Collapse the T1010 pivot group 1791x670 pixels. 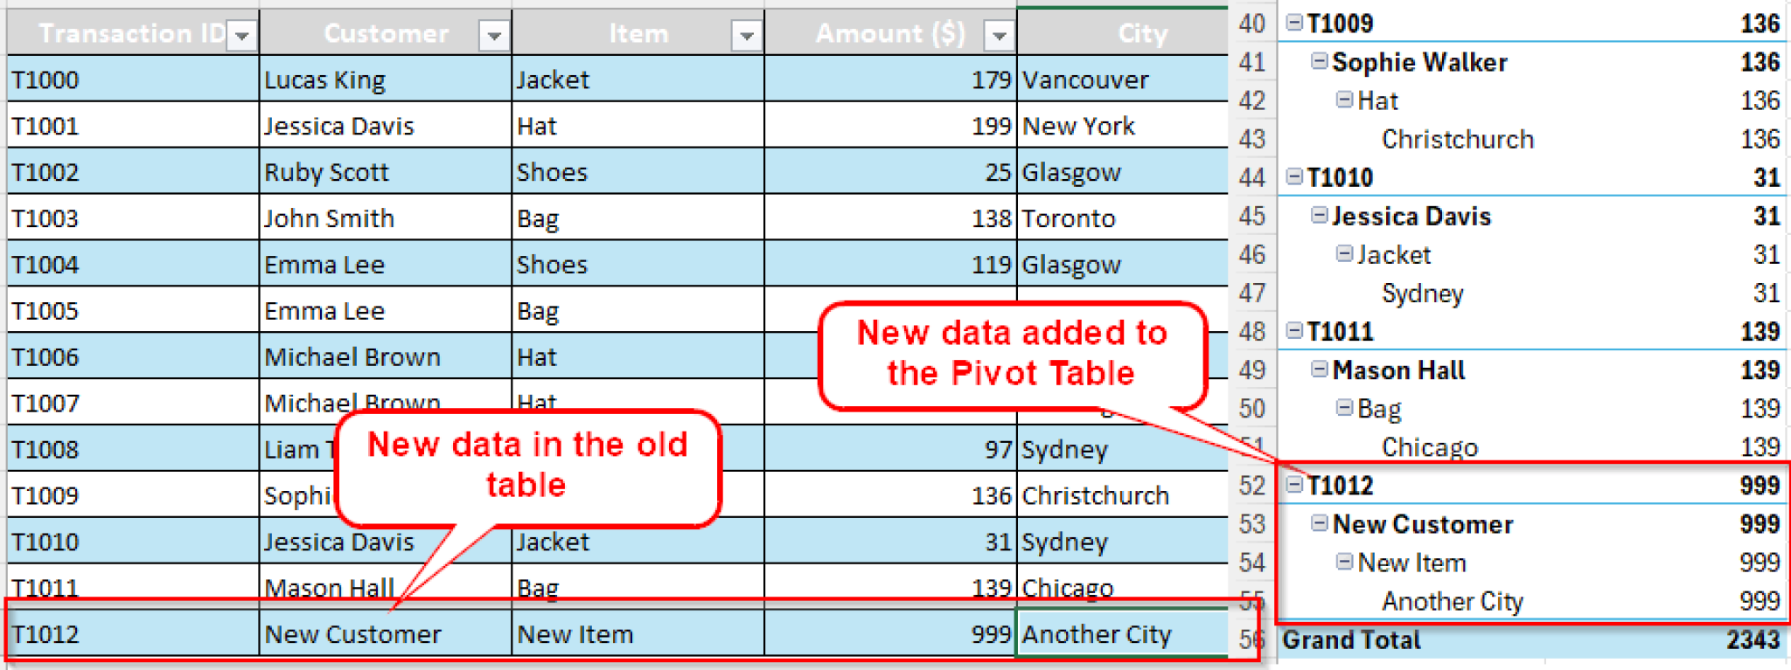point(1294,177)
